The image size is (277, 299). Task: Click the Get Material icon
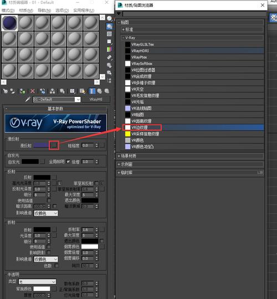pos(6,91)
